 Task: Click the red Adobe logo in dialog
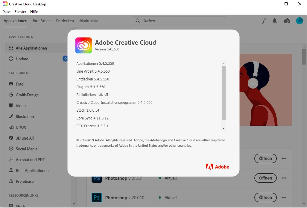pyautogui.click(x=218, y=167)
